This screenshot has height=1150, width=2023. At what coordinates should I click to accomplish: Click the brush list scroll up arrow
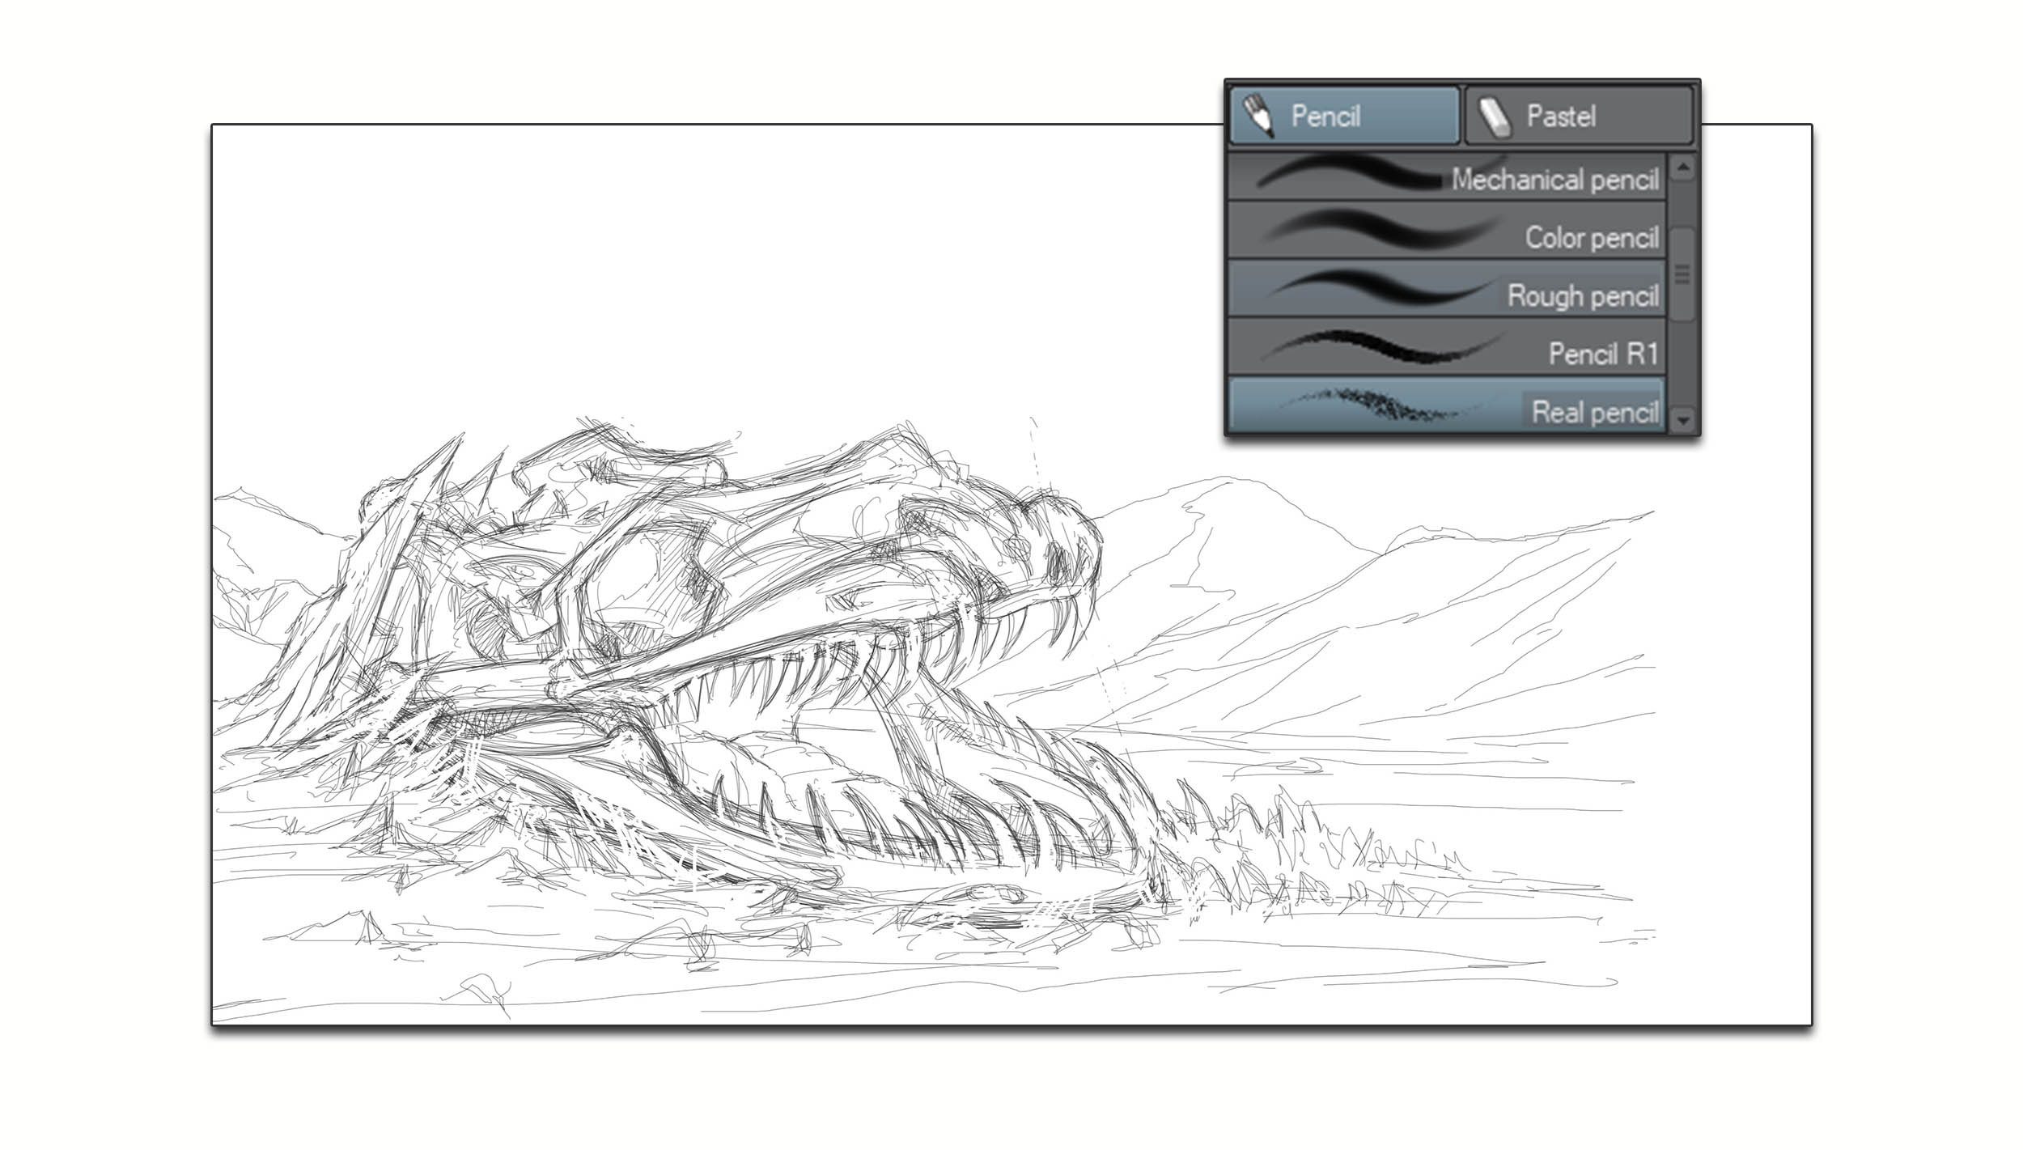pyautogui.click(x=1683, y=168)
